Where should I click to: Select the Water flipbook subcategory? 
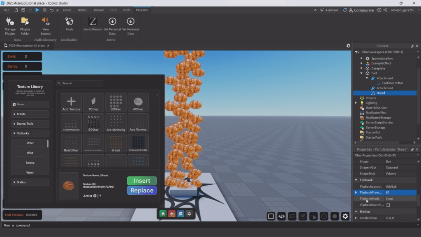(x=30, y=172)
